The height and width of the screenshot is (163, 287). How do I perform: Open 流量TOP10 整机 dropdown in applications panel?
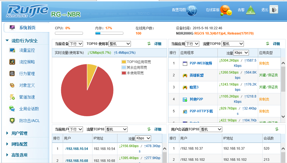point(232,44)
